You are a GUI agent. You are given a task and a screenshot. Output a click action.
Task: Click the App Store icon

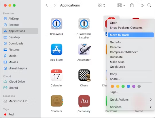[56, 49]
